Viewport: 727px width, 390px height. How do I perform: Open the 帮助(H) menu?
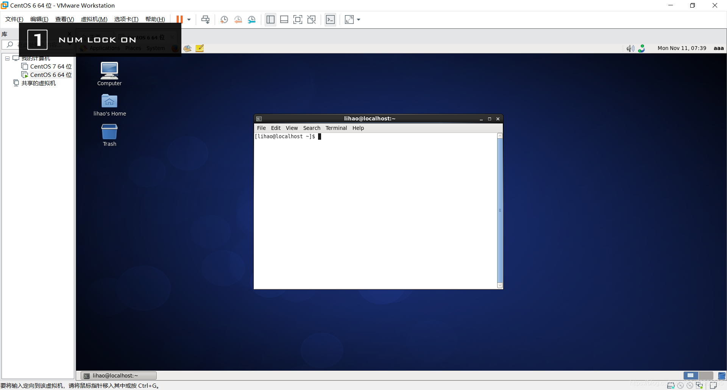155,19
